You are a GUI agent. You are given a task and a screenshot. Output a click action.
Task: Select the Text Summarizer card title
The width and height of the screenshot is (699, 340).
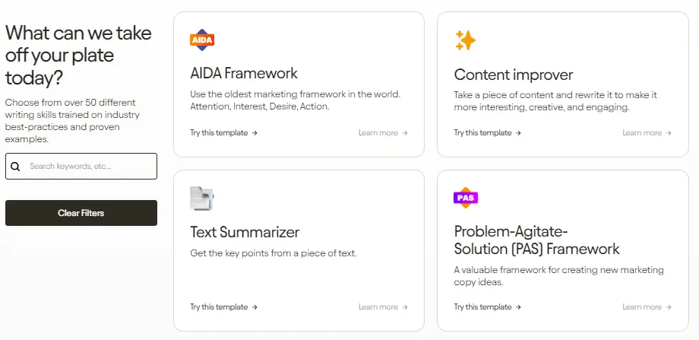245,232
